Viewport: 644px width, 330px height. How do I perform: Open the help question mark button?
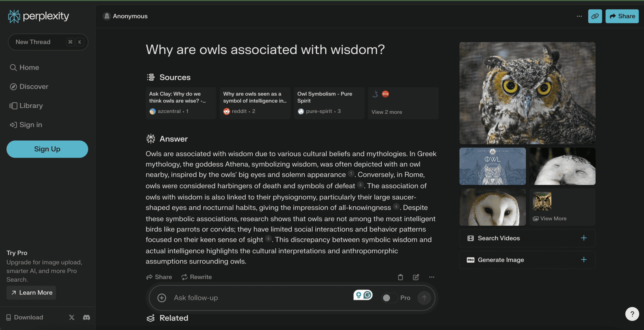click(x=632, y=314)
